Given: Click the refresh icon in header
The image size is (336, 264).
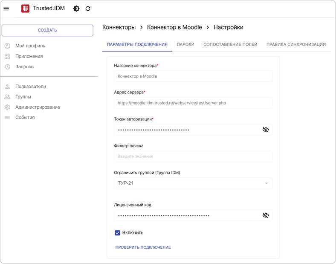Looking at the screenshot, I should [88, 9].
